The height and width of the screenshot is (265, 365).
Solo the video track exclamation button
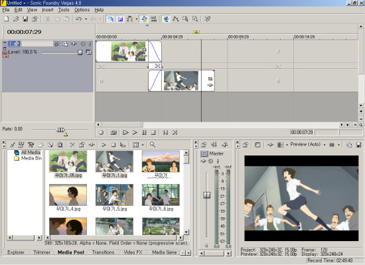pyautogui.click(x=90, y=44)
